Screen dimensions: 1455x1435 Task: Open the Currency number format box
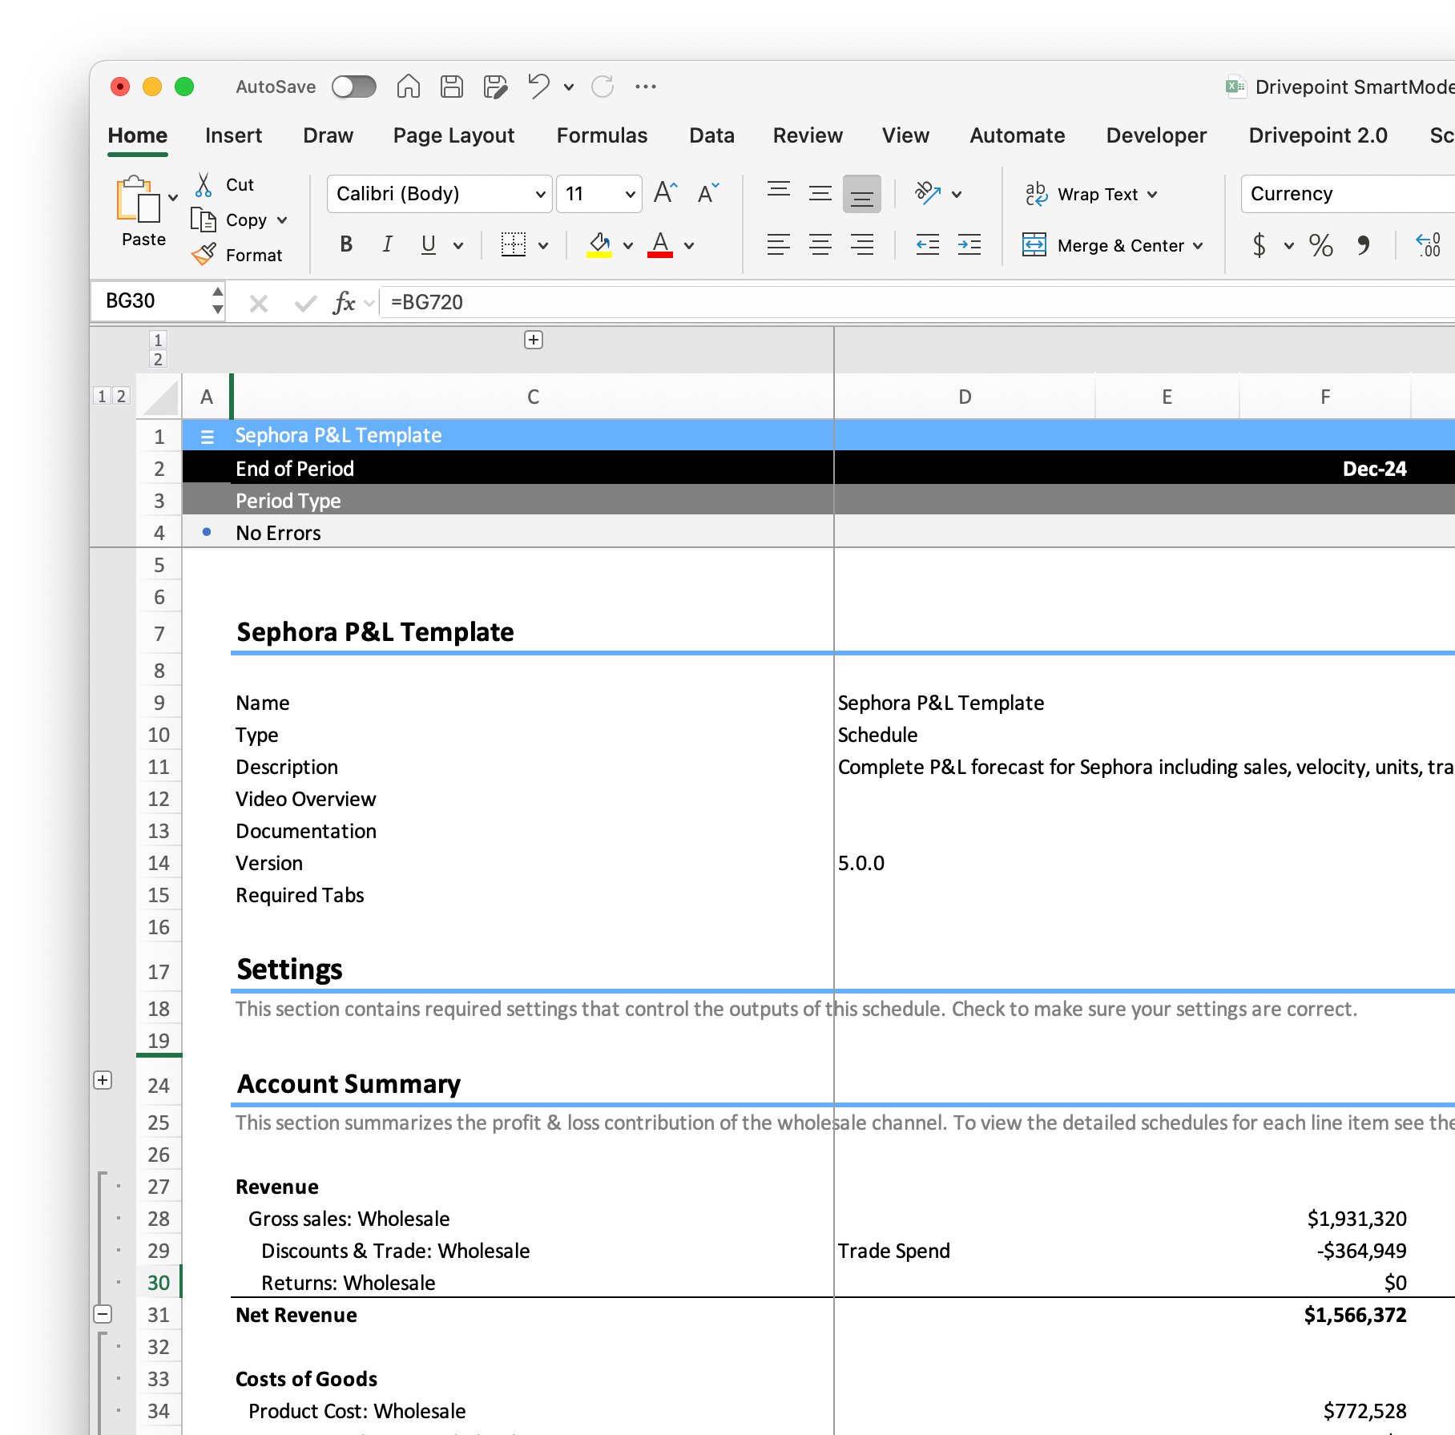click(x=1348, y=194)
